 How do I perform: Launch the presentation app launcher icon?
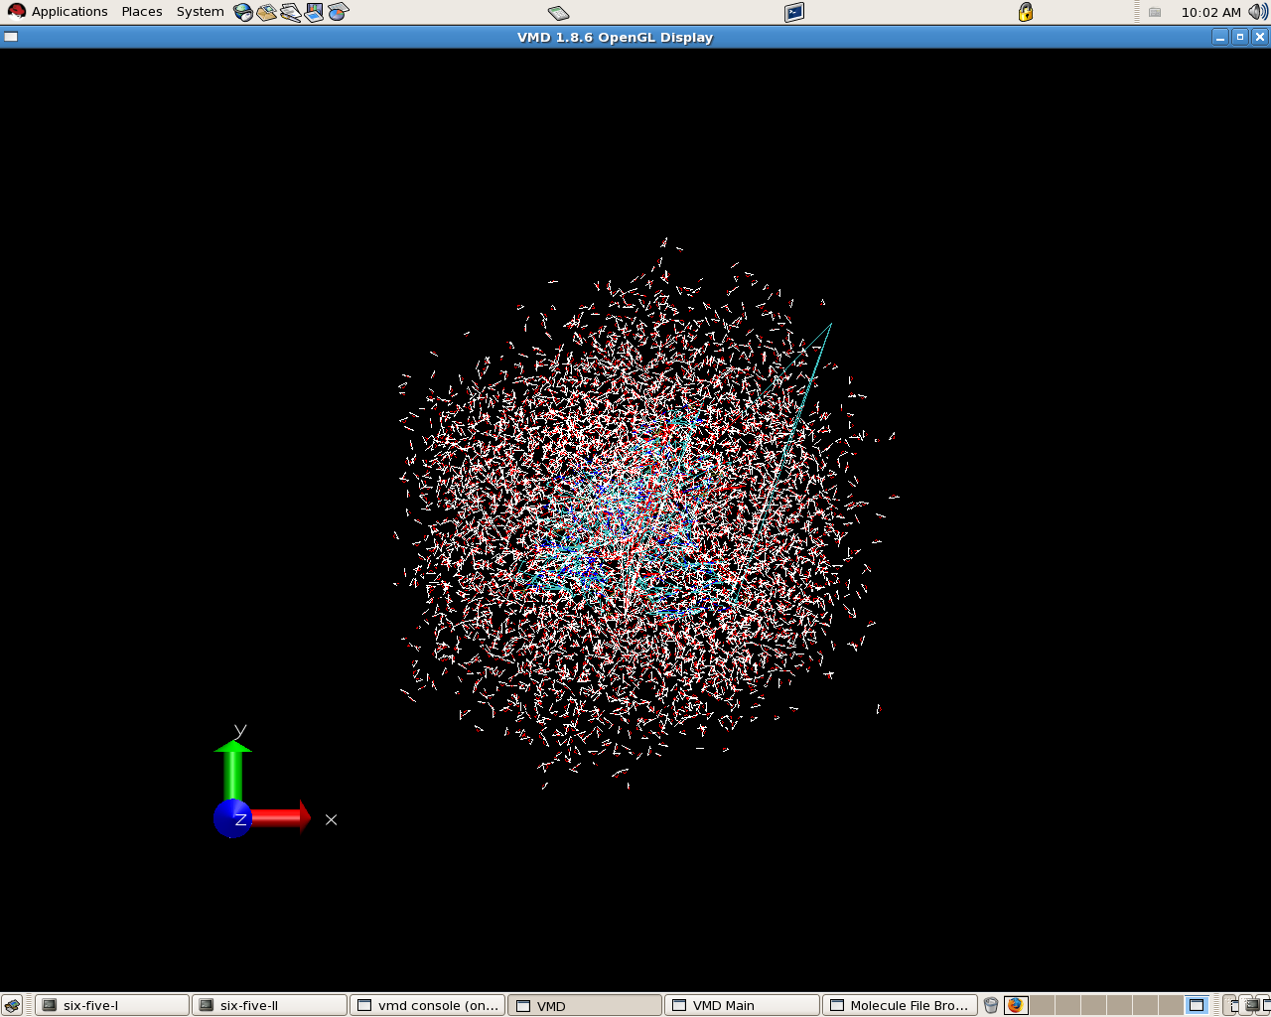click(x=314, y=12)
